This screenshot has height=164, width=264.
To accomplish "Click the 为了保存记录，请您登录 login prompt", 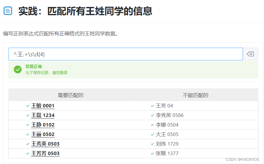I will coord(46,73).
